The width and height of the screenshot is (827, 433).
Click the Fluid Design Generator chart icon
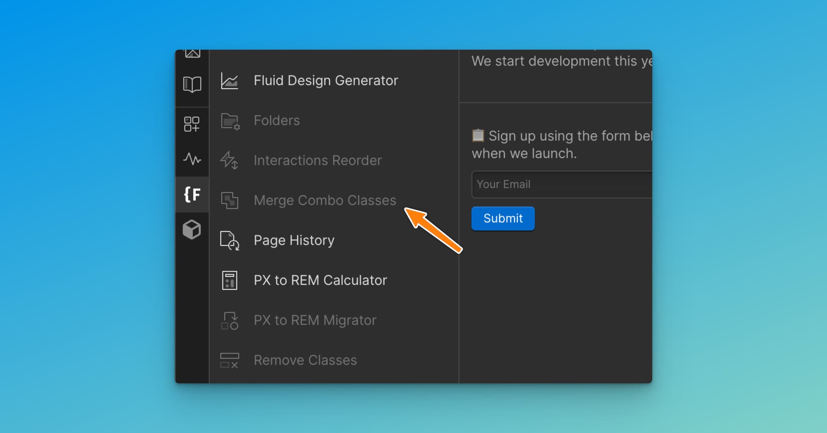(x=230, y=81)
